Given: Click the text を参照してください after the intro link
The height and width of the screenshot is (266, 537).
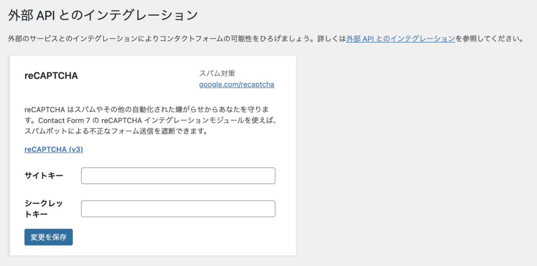Looking at the screenshot, I should (489, 39).
